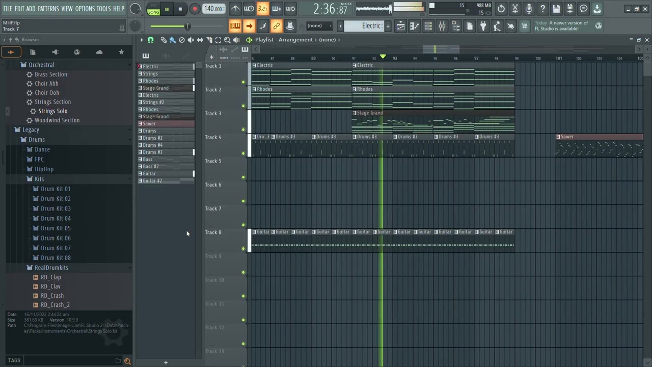Select the playlist zoom tool
This screenshot has height=367, width=652.
[227, 40]
